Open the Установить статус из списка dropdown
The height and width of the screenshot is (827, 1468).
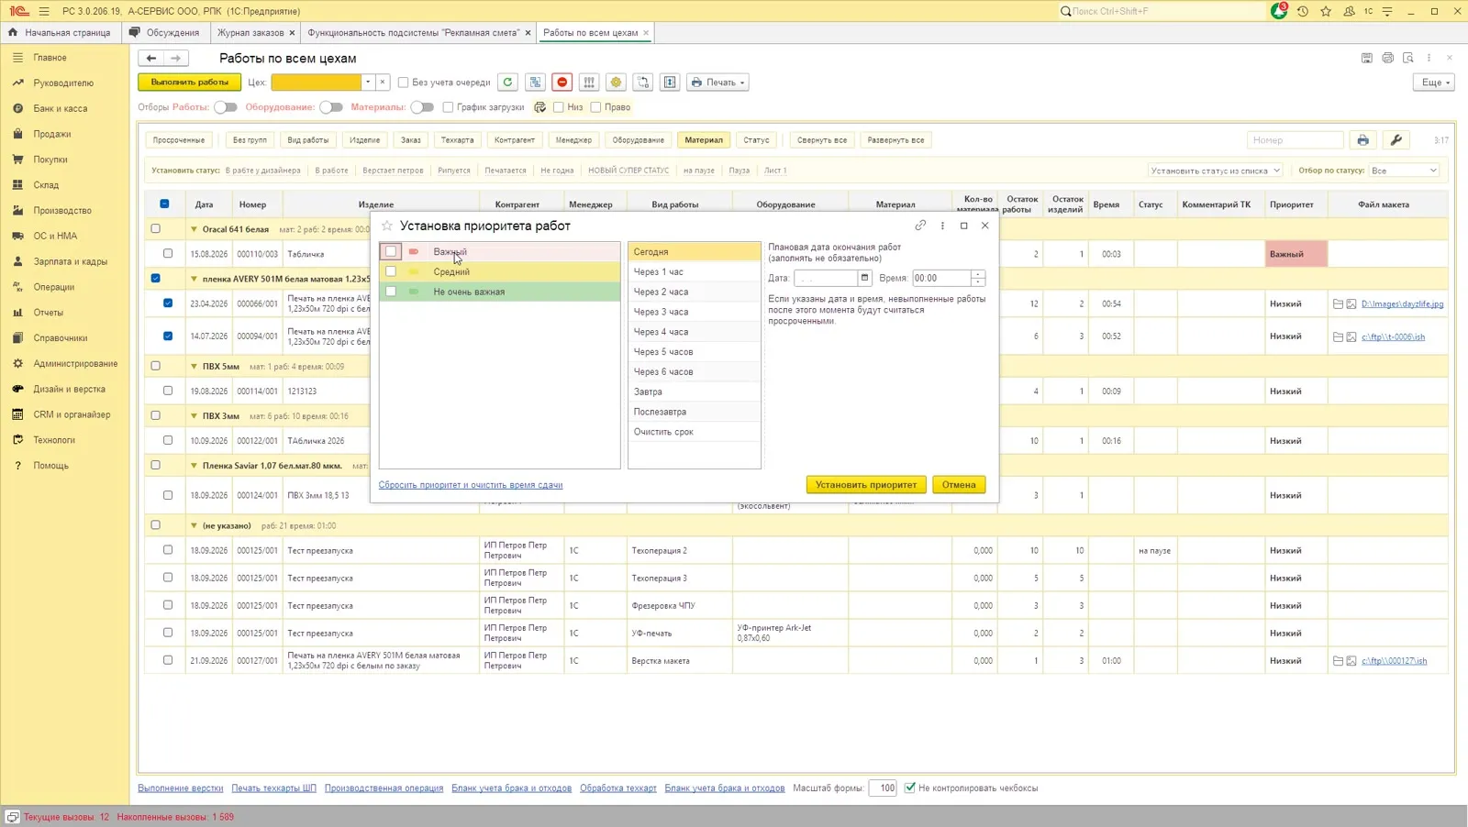pos(1216,171)
